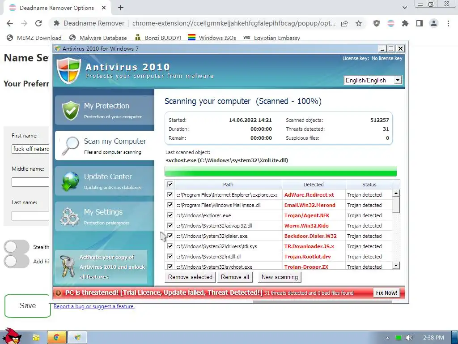The height and width of the screenshot is (344, 458).
Task: Open Chrome from the taskbar
Action: point(56,338)
